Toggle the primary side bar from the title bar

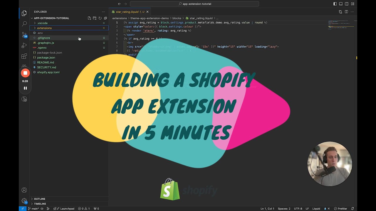click(335, 4)
